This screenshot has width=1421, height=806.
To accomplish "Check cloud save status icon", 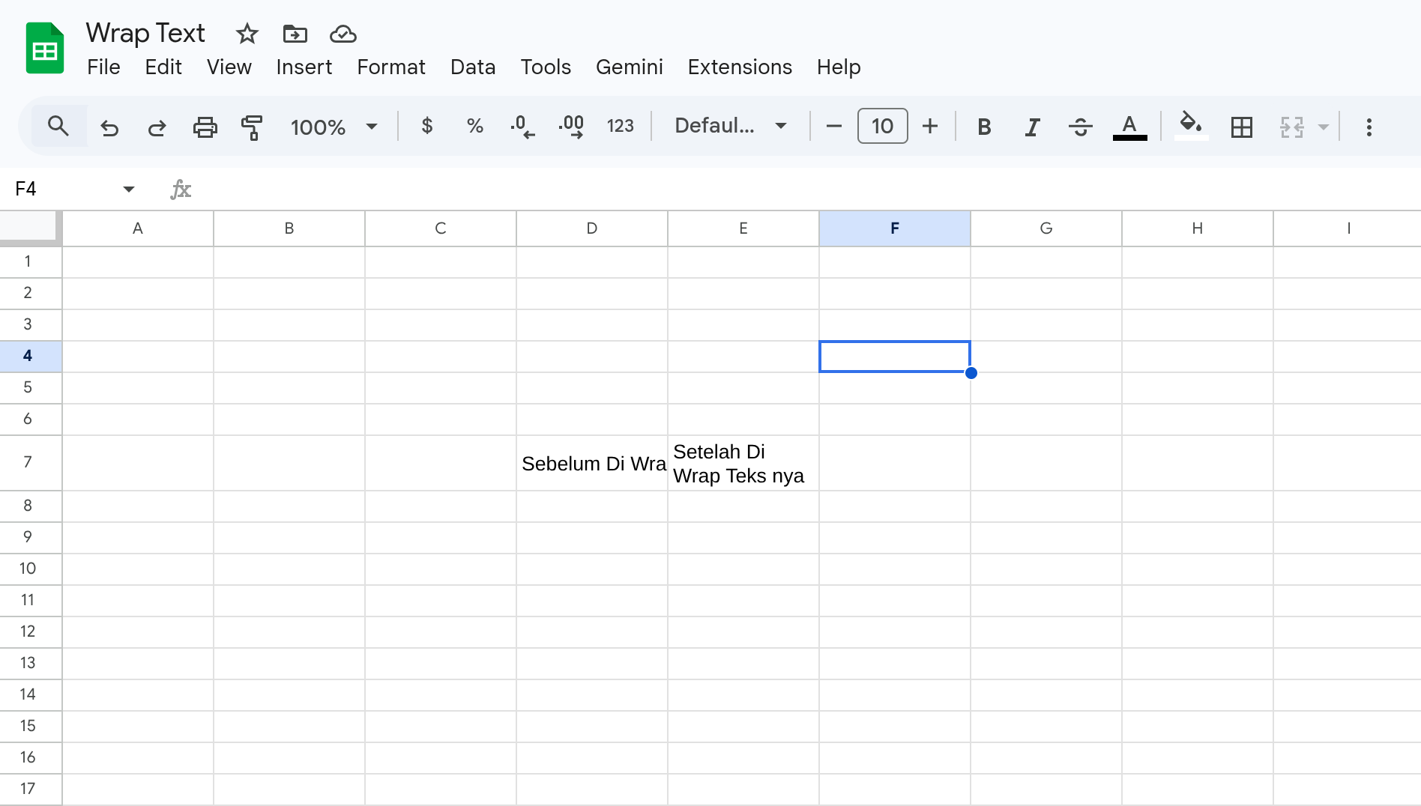I will coord(343,34).
